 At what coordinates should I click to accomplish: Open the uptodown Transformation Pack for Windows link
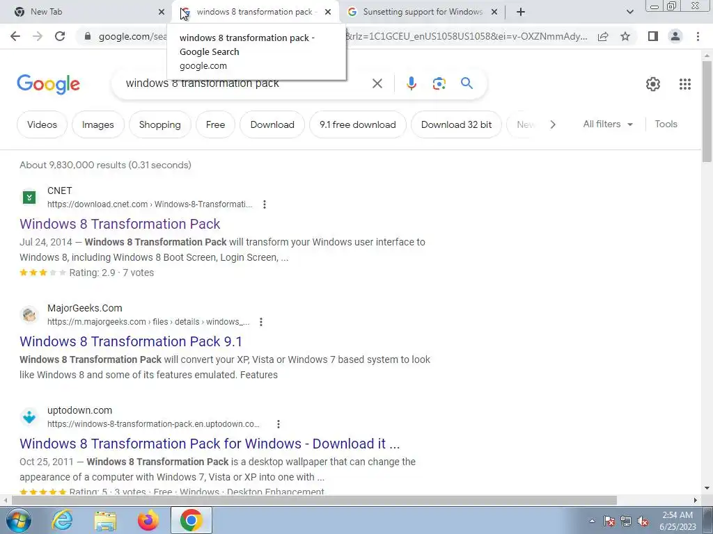(x=210, y=444)
